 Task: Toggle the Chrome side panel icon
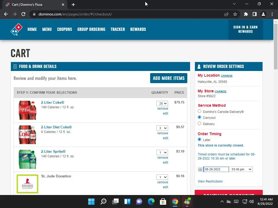point(255,14)
